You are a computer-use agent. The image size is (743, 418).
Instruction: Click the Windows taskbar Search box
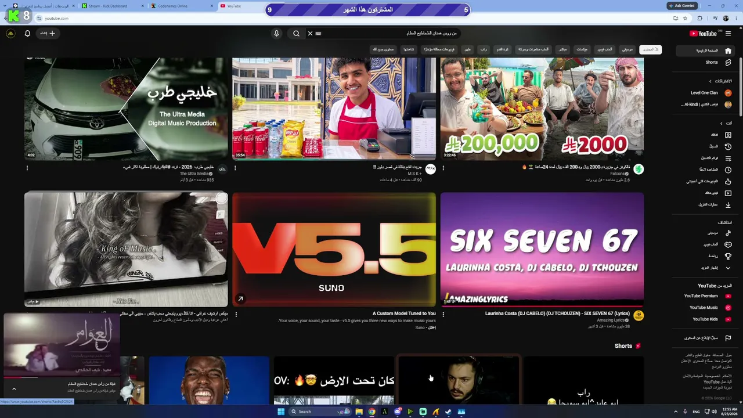pyautogui.click(x=321, y=412)
